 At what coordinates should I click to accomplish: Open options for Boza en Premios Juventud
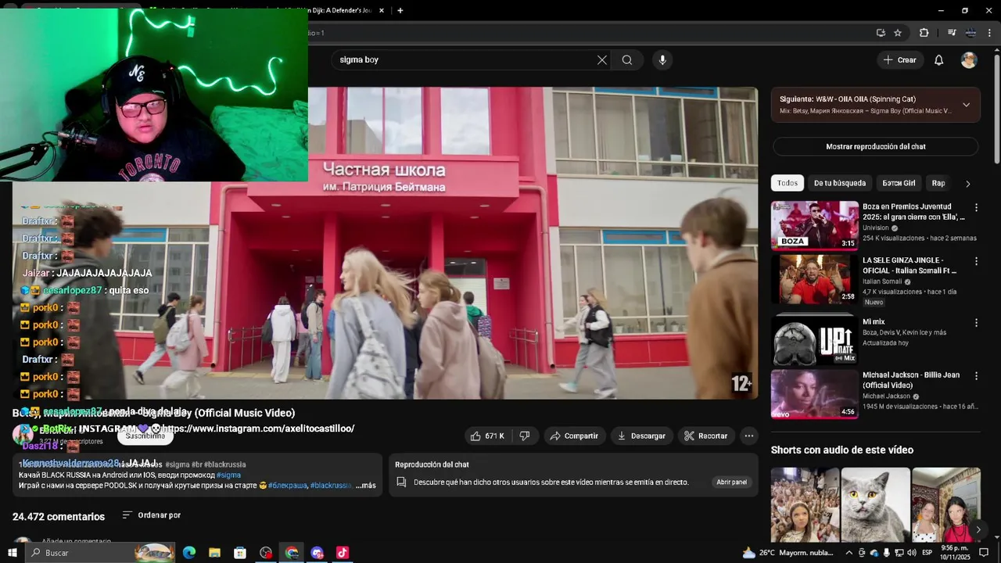(x=976, y=207)
